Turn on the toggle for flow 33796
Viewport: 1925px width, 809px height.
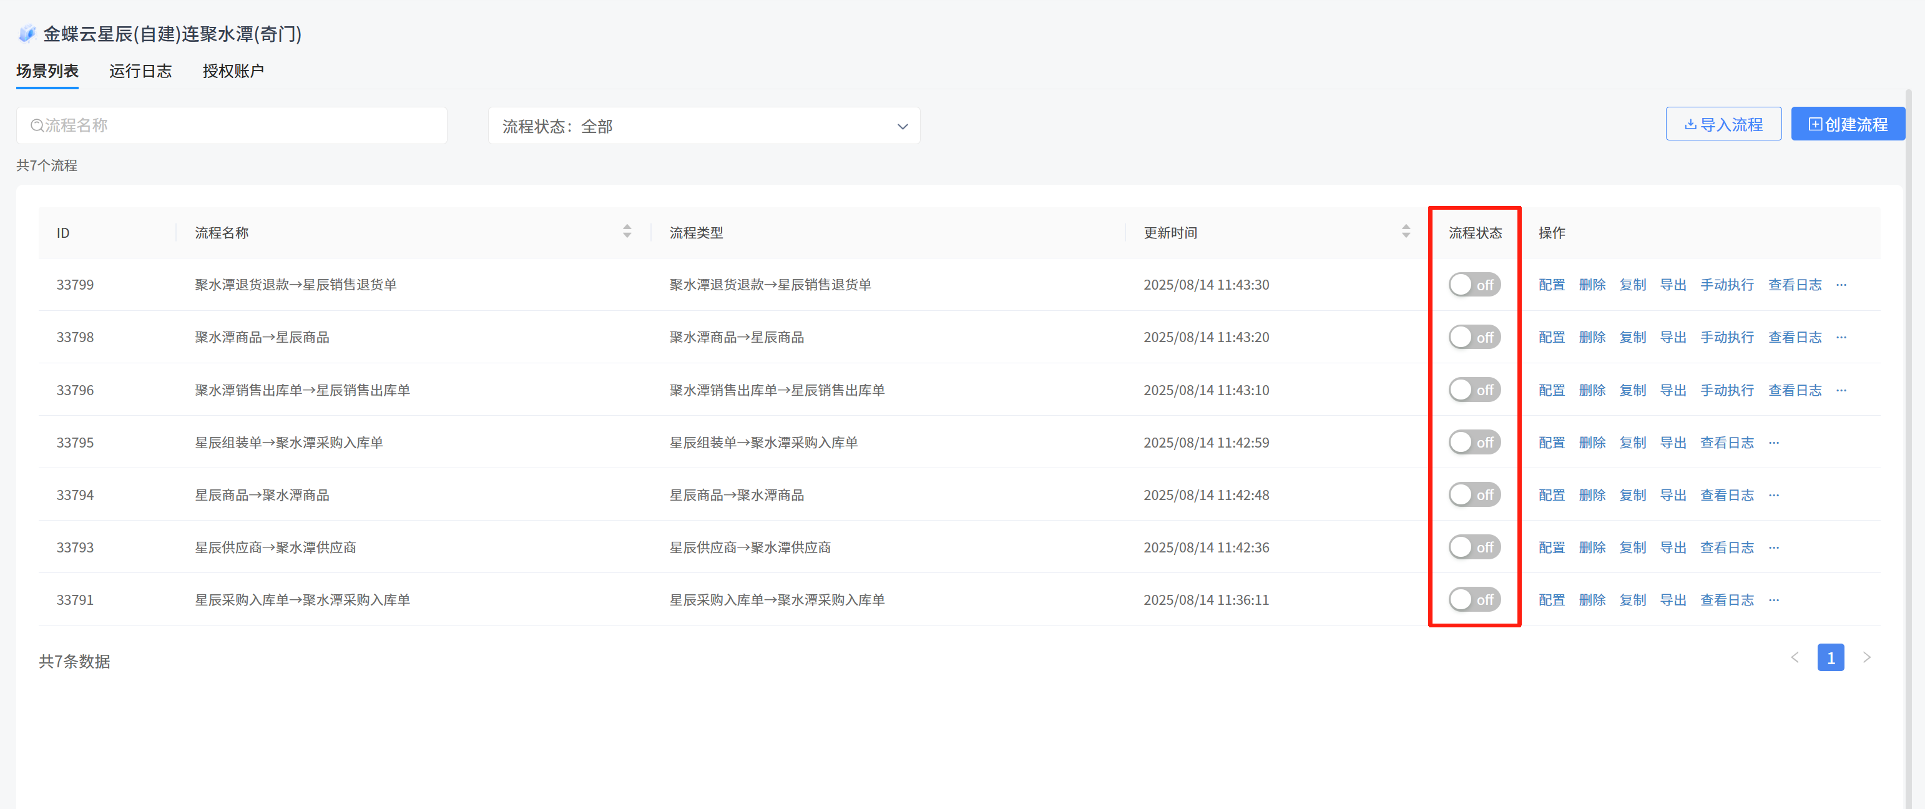[1473, 390]
